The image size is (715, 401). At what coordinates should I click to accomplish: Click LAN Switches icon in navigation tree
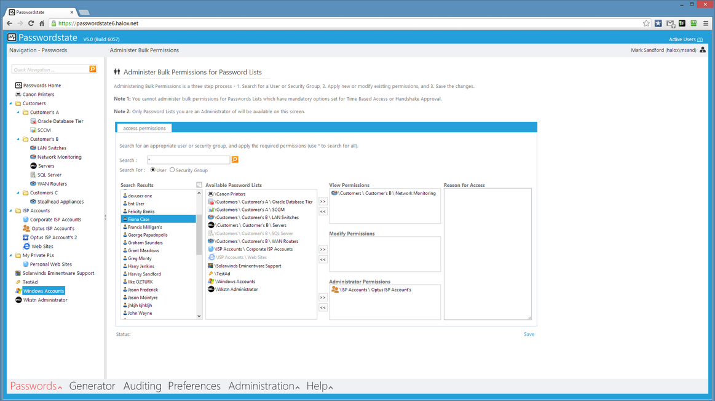pyautogui.click(x=33, y=148)
